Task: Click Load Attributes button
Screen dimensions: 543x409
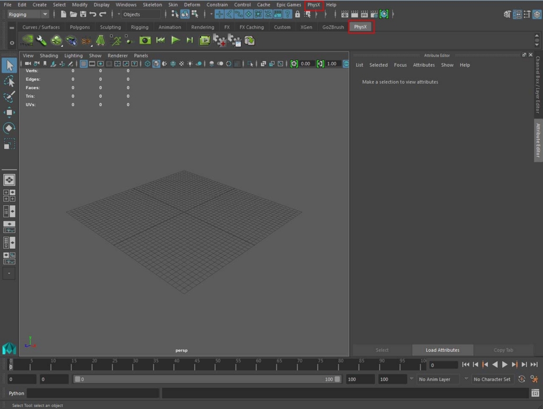Action: (x=443, y=350)
